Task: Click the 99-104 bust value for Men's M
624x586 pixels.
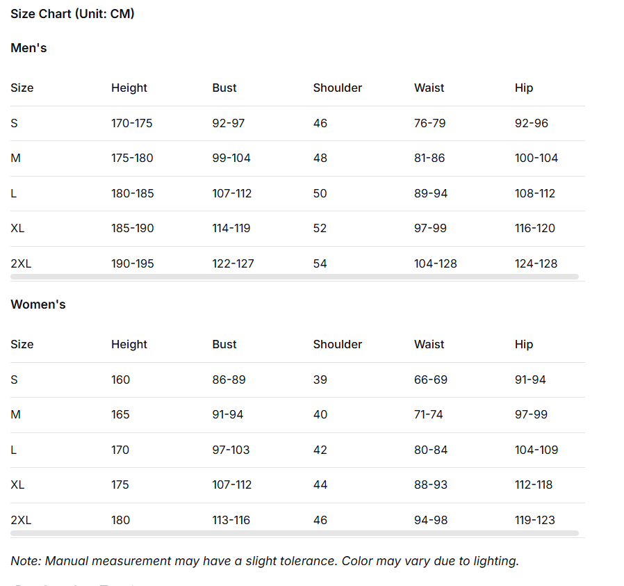Action: click(231, 158)
